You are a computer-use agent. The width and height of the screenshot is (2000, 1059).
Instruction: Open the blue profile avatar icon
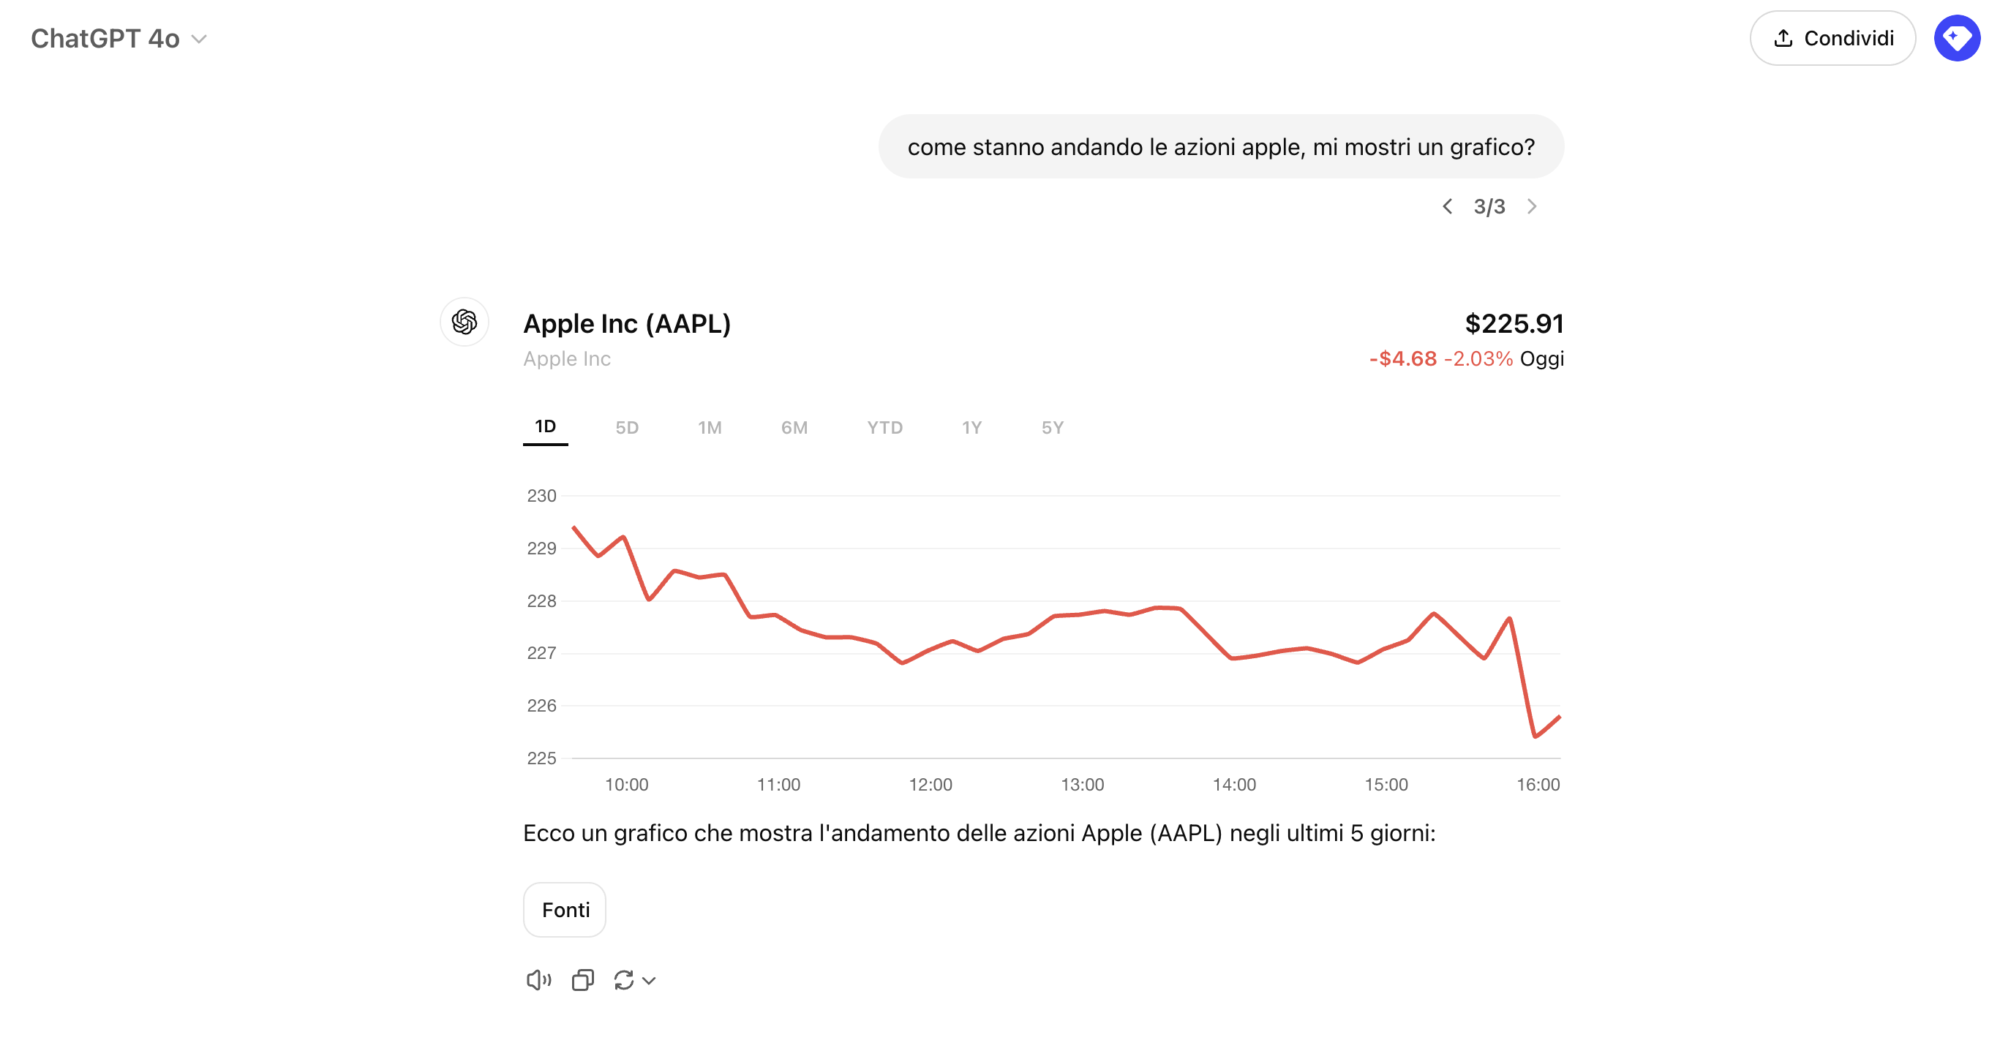coord(1957,38)
